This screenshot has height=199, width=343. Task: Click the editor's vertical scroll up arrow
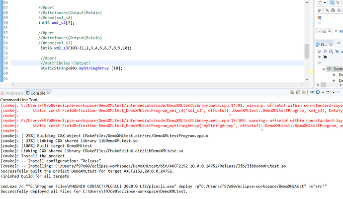[307, 2]
